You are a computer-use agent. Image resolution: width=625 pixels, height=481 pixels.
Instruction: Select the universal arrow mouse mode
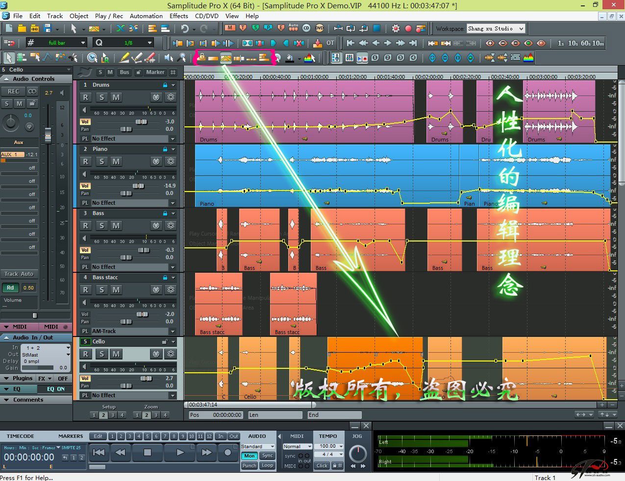[8, 58]
